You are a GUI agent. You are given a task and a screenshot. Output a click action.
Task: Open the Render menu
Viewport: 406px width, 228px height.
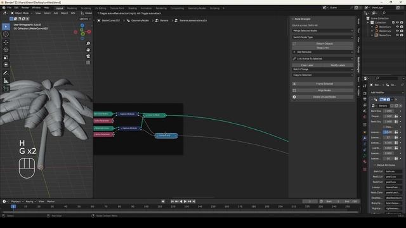25,8
